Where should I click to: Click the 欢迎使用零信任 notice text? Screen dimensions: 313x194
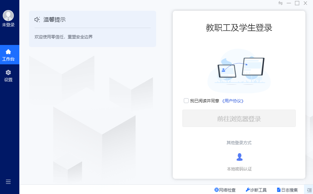64,37
